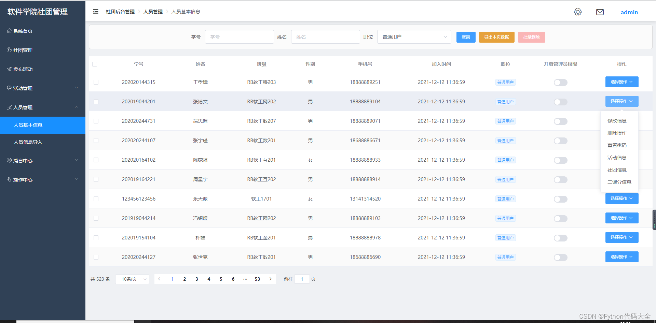The width and height of the screenshot is (656, 323).
Task: Click class cell 软工1701
Action: click(x=261, y=199)
